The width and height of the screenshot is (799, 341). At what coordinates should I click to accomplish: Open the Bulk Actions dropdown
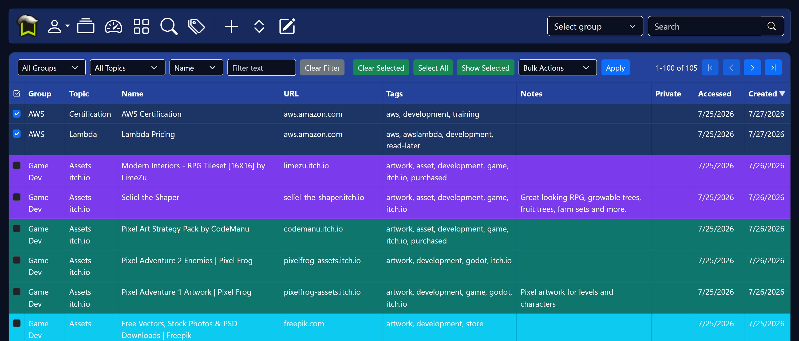click(x=557, y=67)
